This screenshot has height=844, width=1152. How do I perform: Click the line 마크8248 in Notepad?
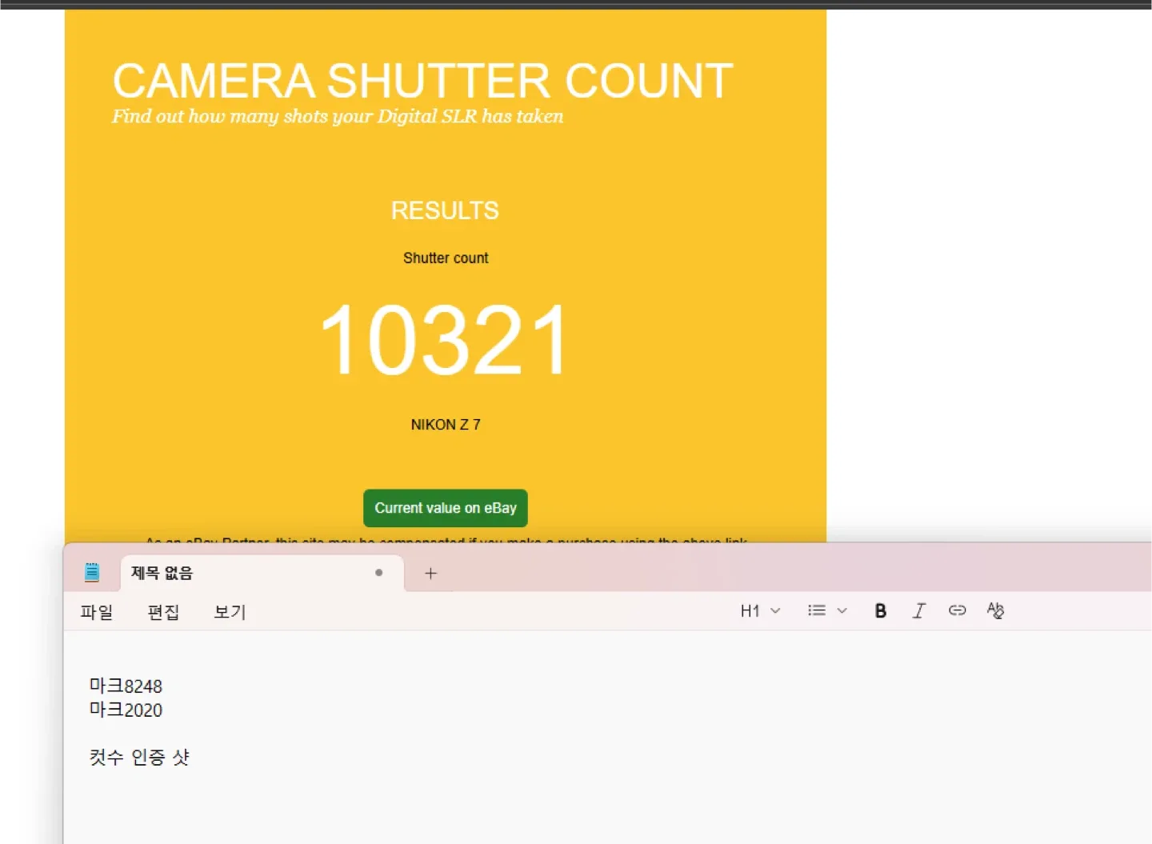pyautogui.click(x=126, y=686)
